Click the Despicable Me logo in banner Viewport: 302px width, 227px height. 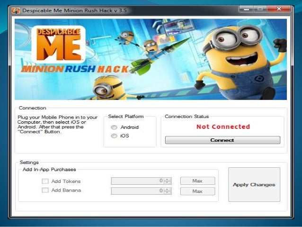[58, 45]
